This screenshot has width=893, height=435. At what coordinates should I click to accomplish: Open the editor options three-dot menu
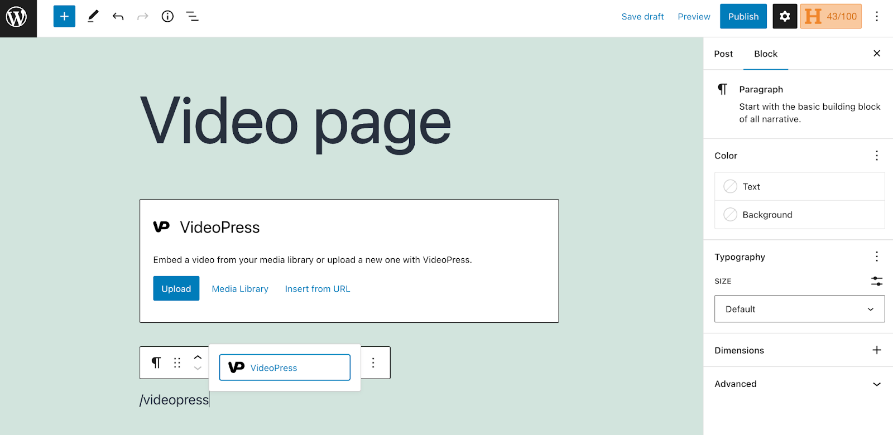click(877, 16)
